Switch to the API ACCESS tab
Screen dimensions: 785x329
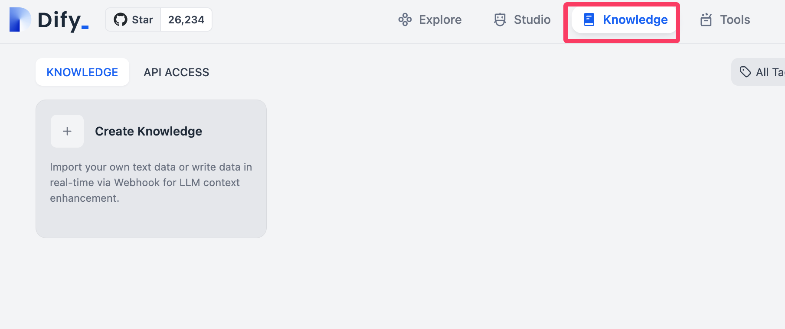[177, 72]
